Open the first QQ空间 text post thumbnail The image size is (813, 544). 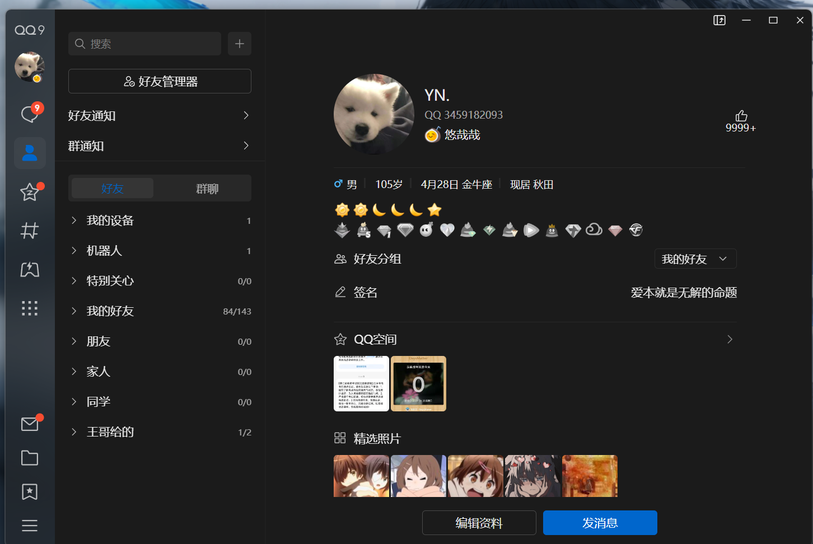pos(361,383)
